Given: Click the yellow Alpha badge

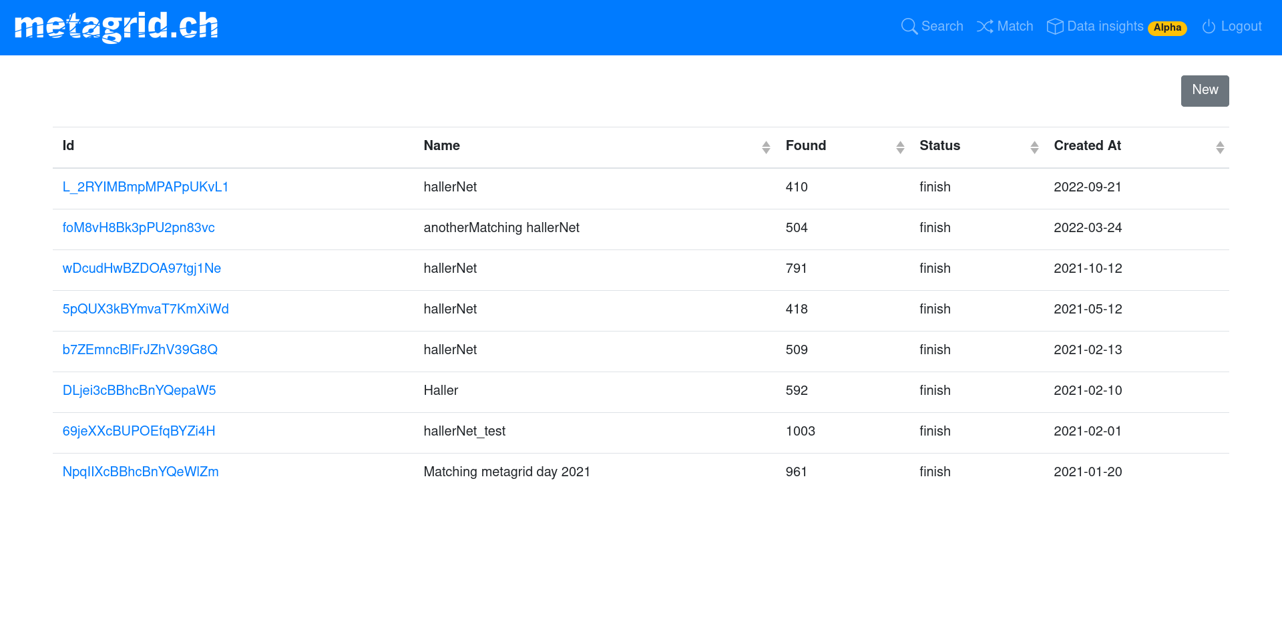Looking at the screenshot, I should (x=1166, y=28).
